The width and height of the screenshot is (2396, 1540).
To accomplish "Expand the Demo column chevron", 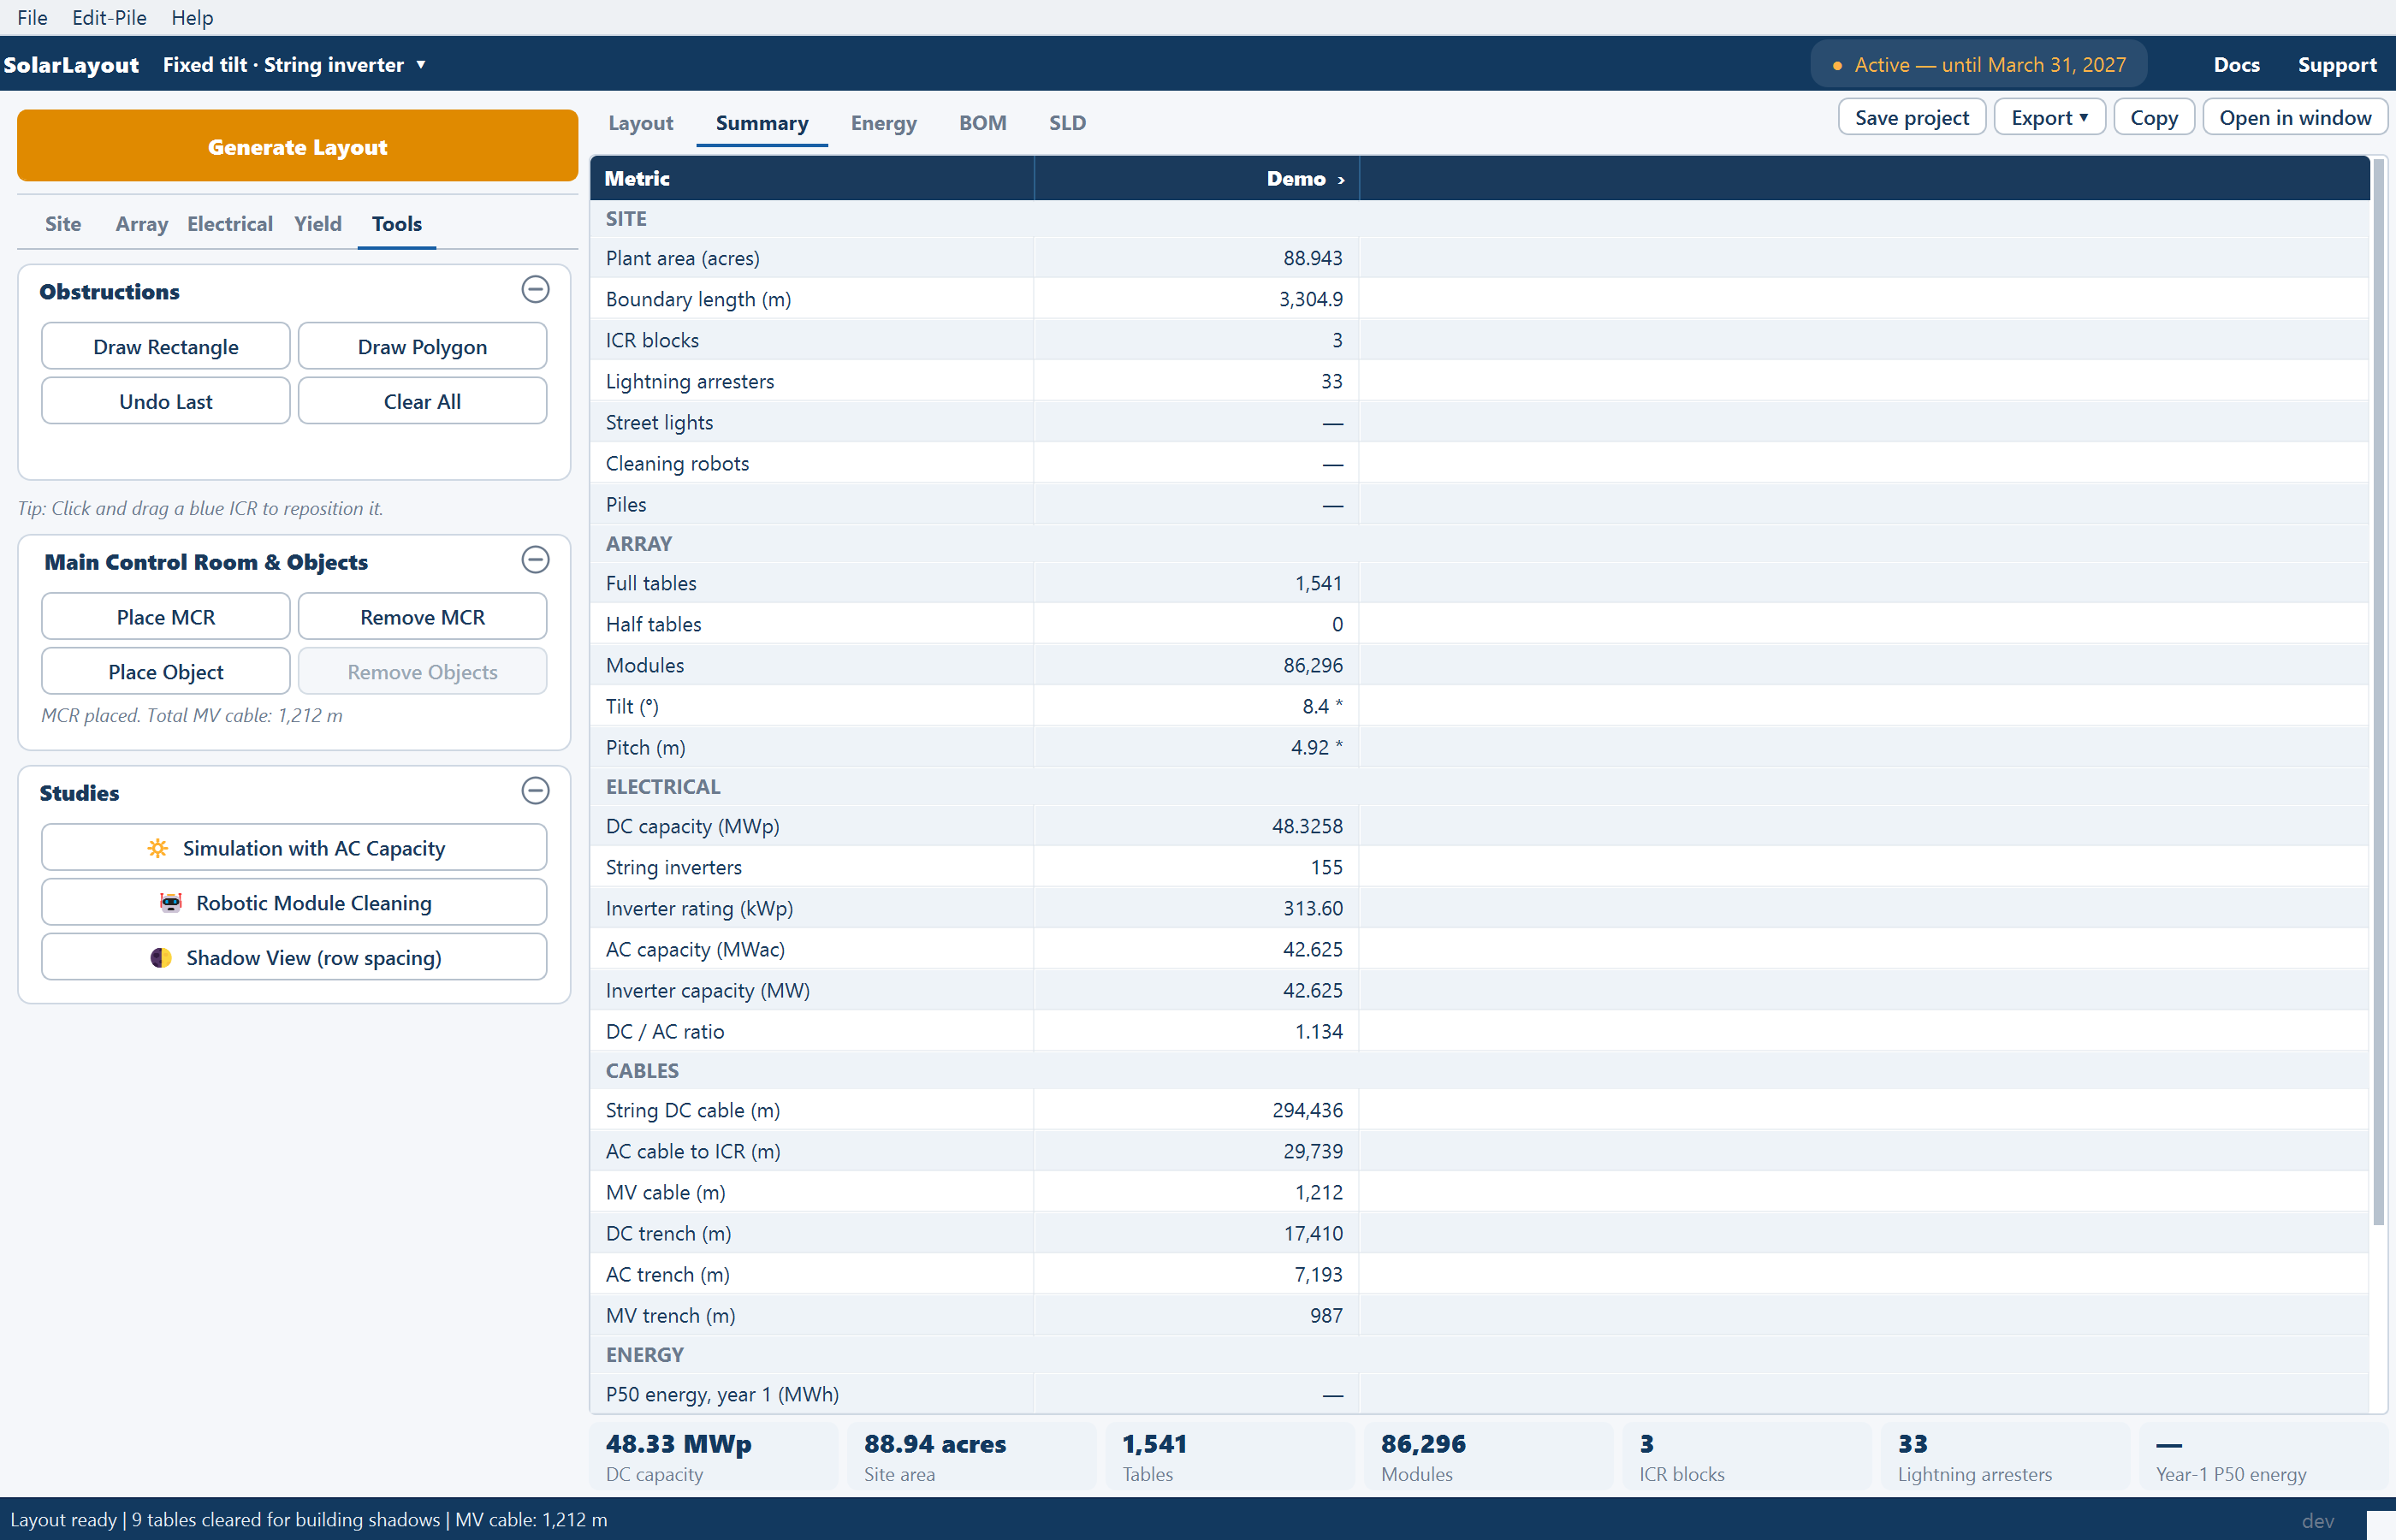I will (1341, 180).
